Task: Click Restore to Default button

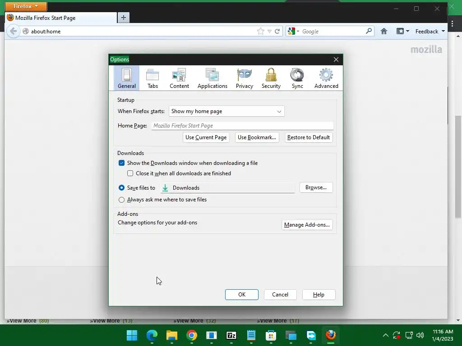Action: pyautogui.click(x=309, y=137)
